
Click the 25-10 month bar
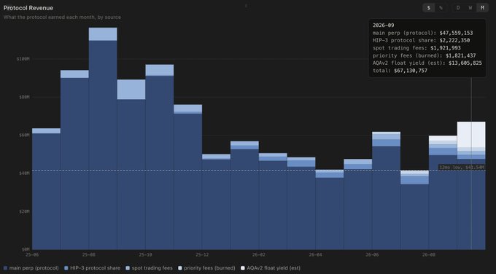click(160, 157)
